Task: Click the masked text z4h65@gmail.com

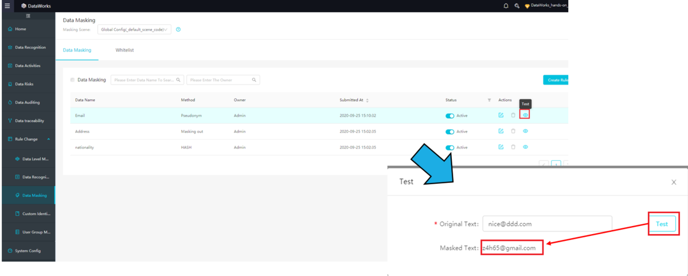Action: (x=510, y=248)
